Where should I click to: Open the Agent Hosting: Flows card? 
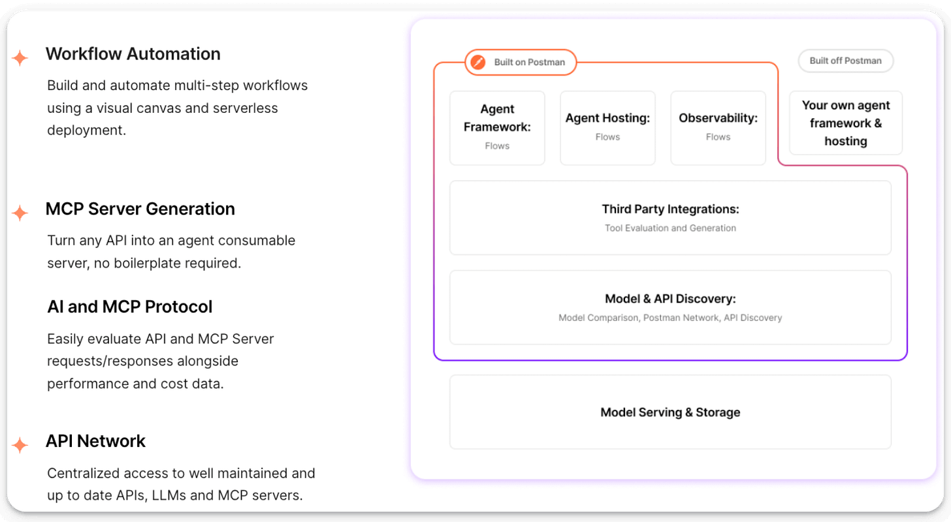pos(607,128)
